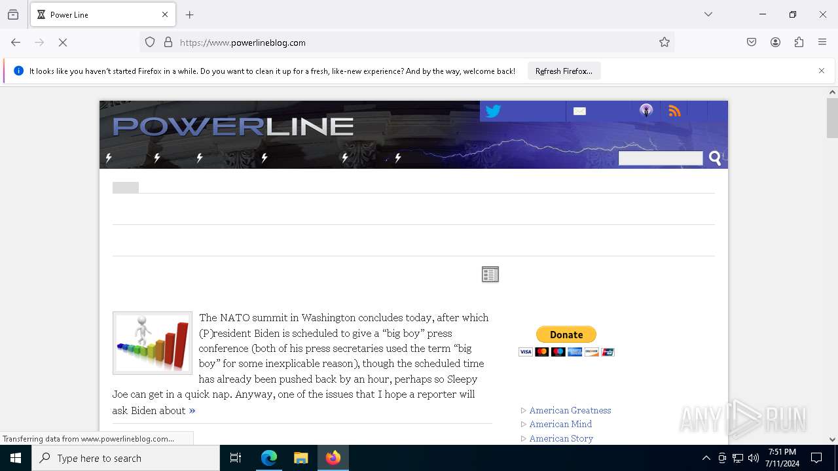
Task: Open the American Mind link
Action: tap(560, 424)
